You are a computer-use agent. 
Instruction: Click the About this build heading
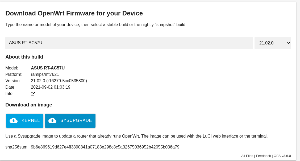coord(24,57)
